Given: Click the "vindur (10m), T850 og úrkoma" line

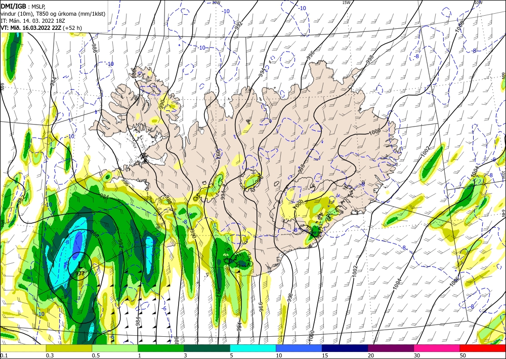Looking at the screenshot, I should (x=53, y=14).
